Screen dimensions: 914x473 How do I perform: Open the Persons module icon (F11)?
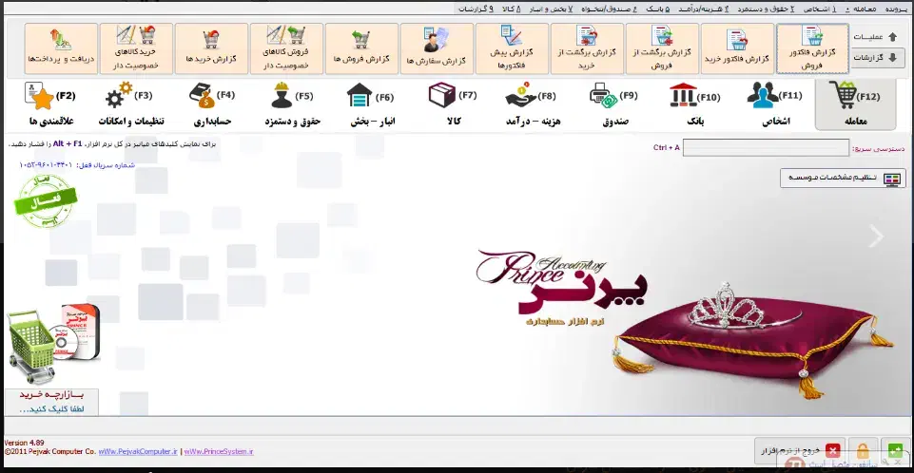click(762, 98)
